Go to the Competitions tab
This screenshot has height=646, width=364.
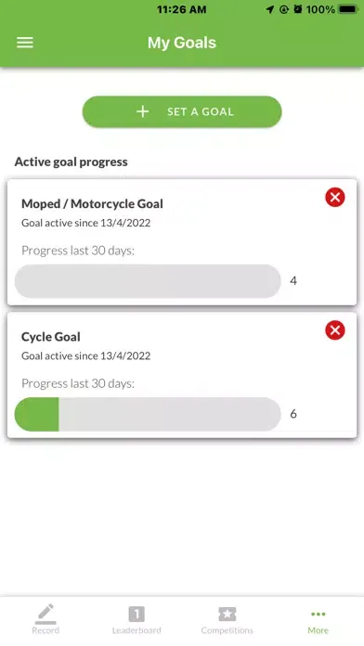point(227,619)
